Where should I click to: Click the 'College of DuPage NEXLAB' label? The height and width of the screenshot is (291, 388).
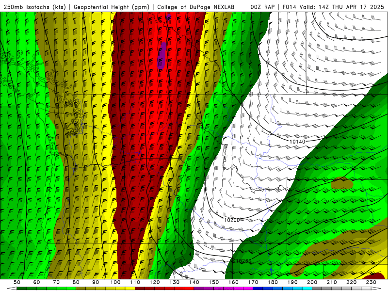pyautogui.click(x=196, y=7)
